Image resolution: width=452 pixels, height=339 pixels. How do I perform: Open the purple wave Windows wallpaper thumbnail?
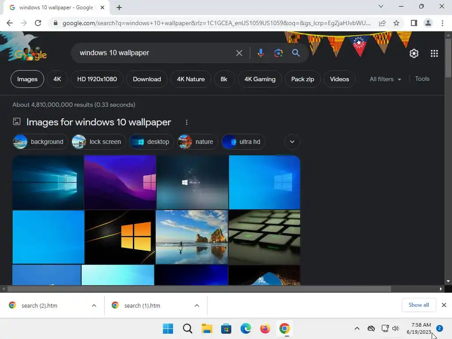tap(120, 182)
